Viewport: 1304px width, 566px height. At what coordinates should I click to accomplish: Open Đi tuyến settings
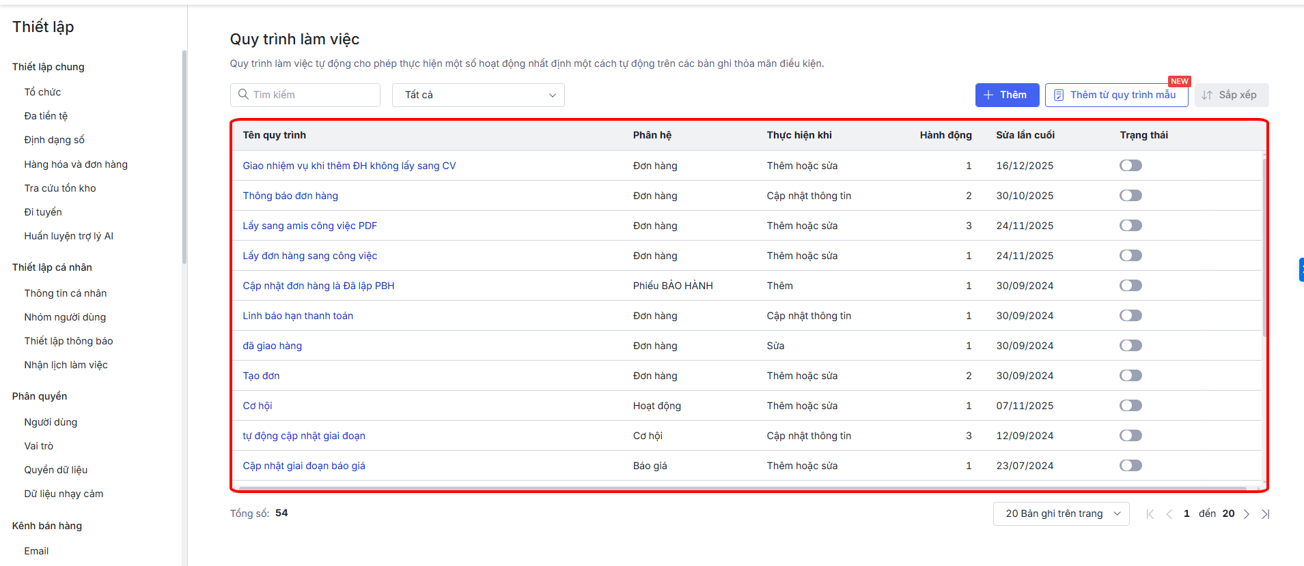pos(43,212)
